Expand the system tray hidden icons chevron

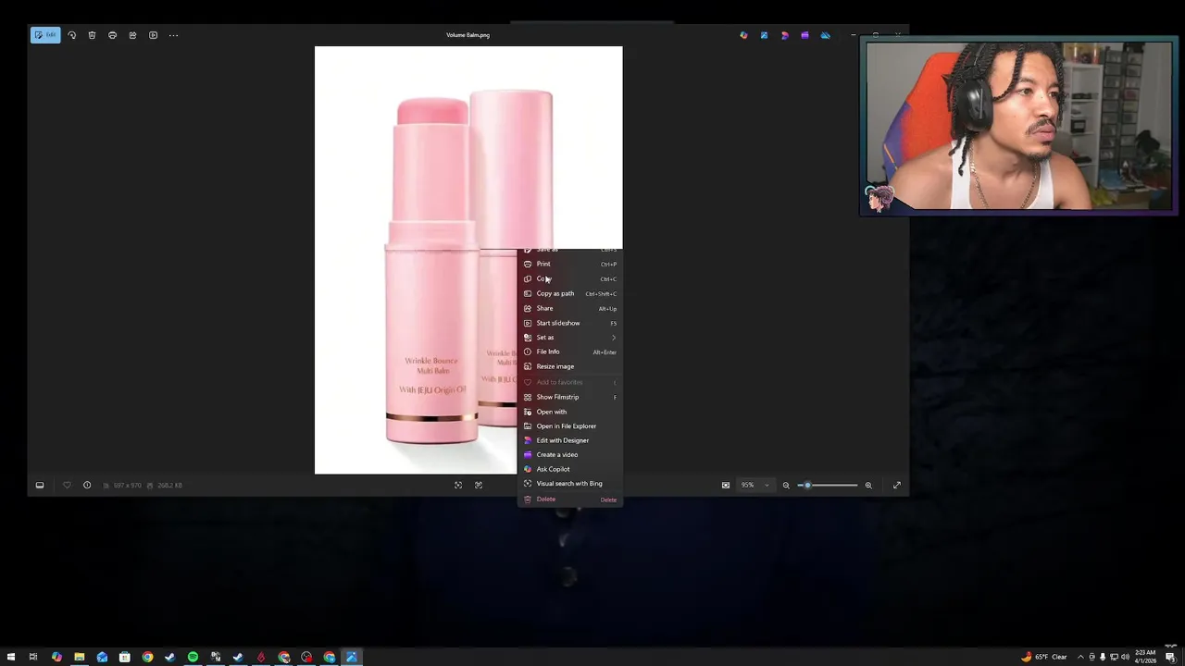tap(1080, 657)
